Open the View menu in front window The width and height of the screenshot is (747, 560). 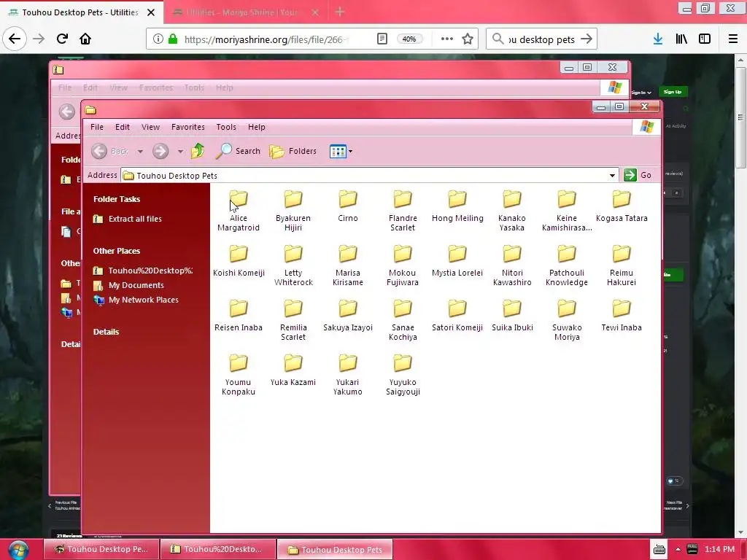pos(150,127)
